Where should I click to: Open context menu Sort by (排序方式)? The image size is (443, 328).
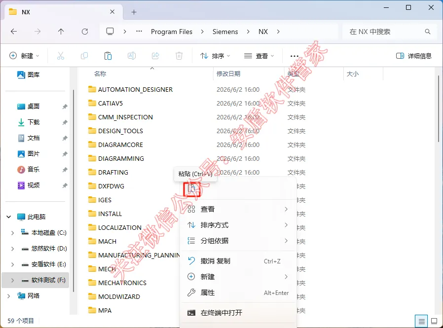(x=238, y=225)
